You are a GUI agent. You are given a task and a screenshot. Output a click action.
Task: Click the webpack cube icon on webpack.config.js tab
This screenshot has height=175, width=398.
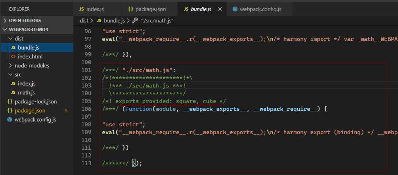click(x=235, y=9)
